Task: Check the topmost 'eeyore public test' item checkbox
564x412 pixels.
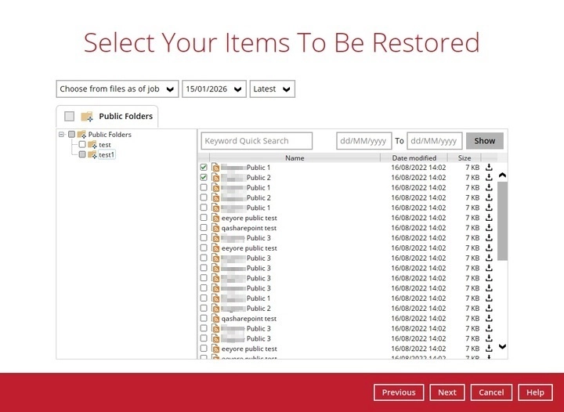Action: 204,218
